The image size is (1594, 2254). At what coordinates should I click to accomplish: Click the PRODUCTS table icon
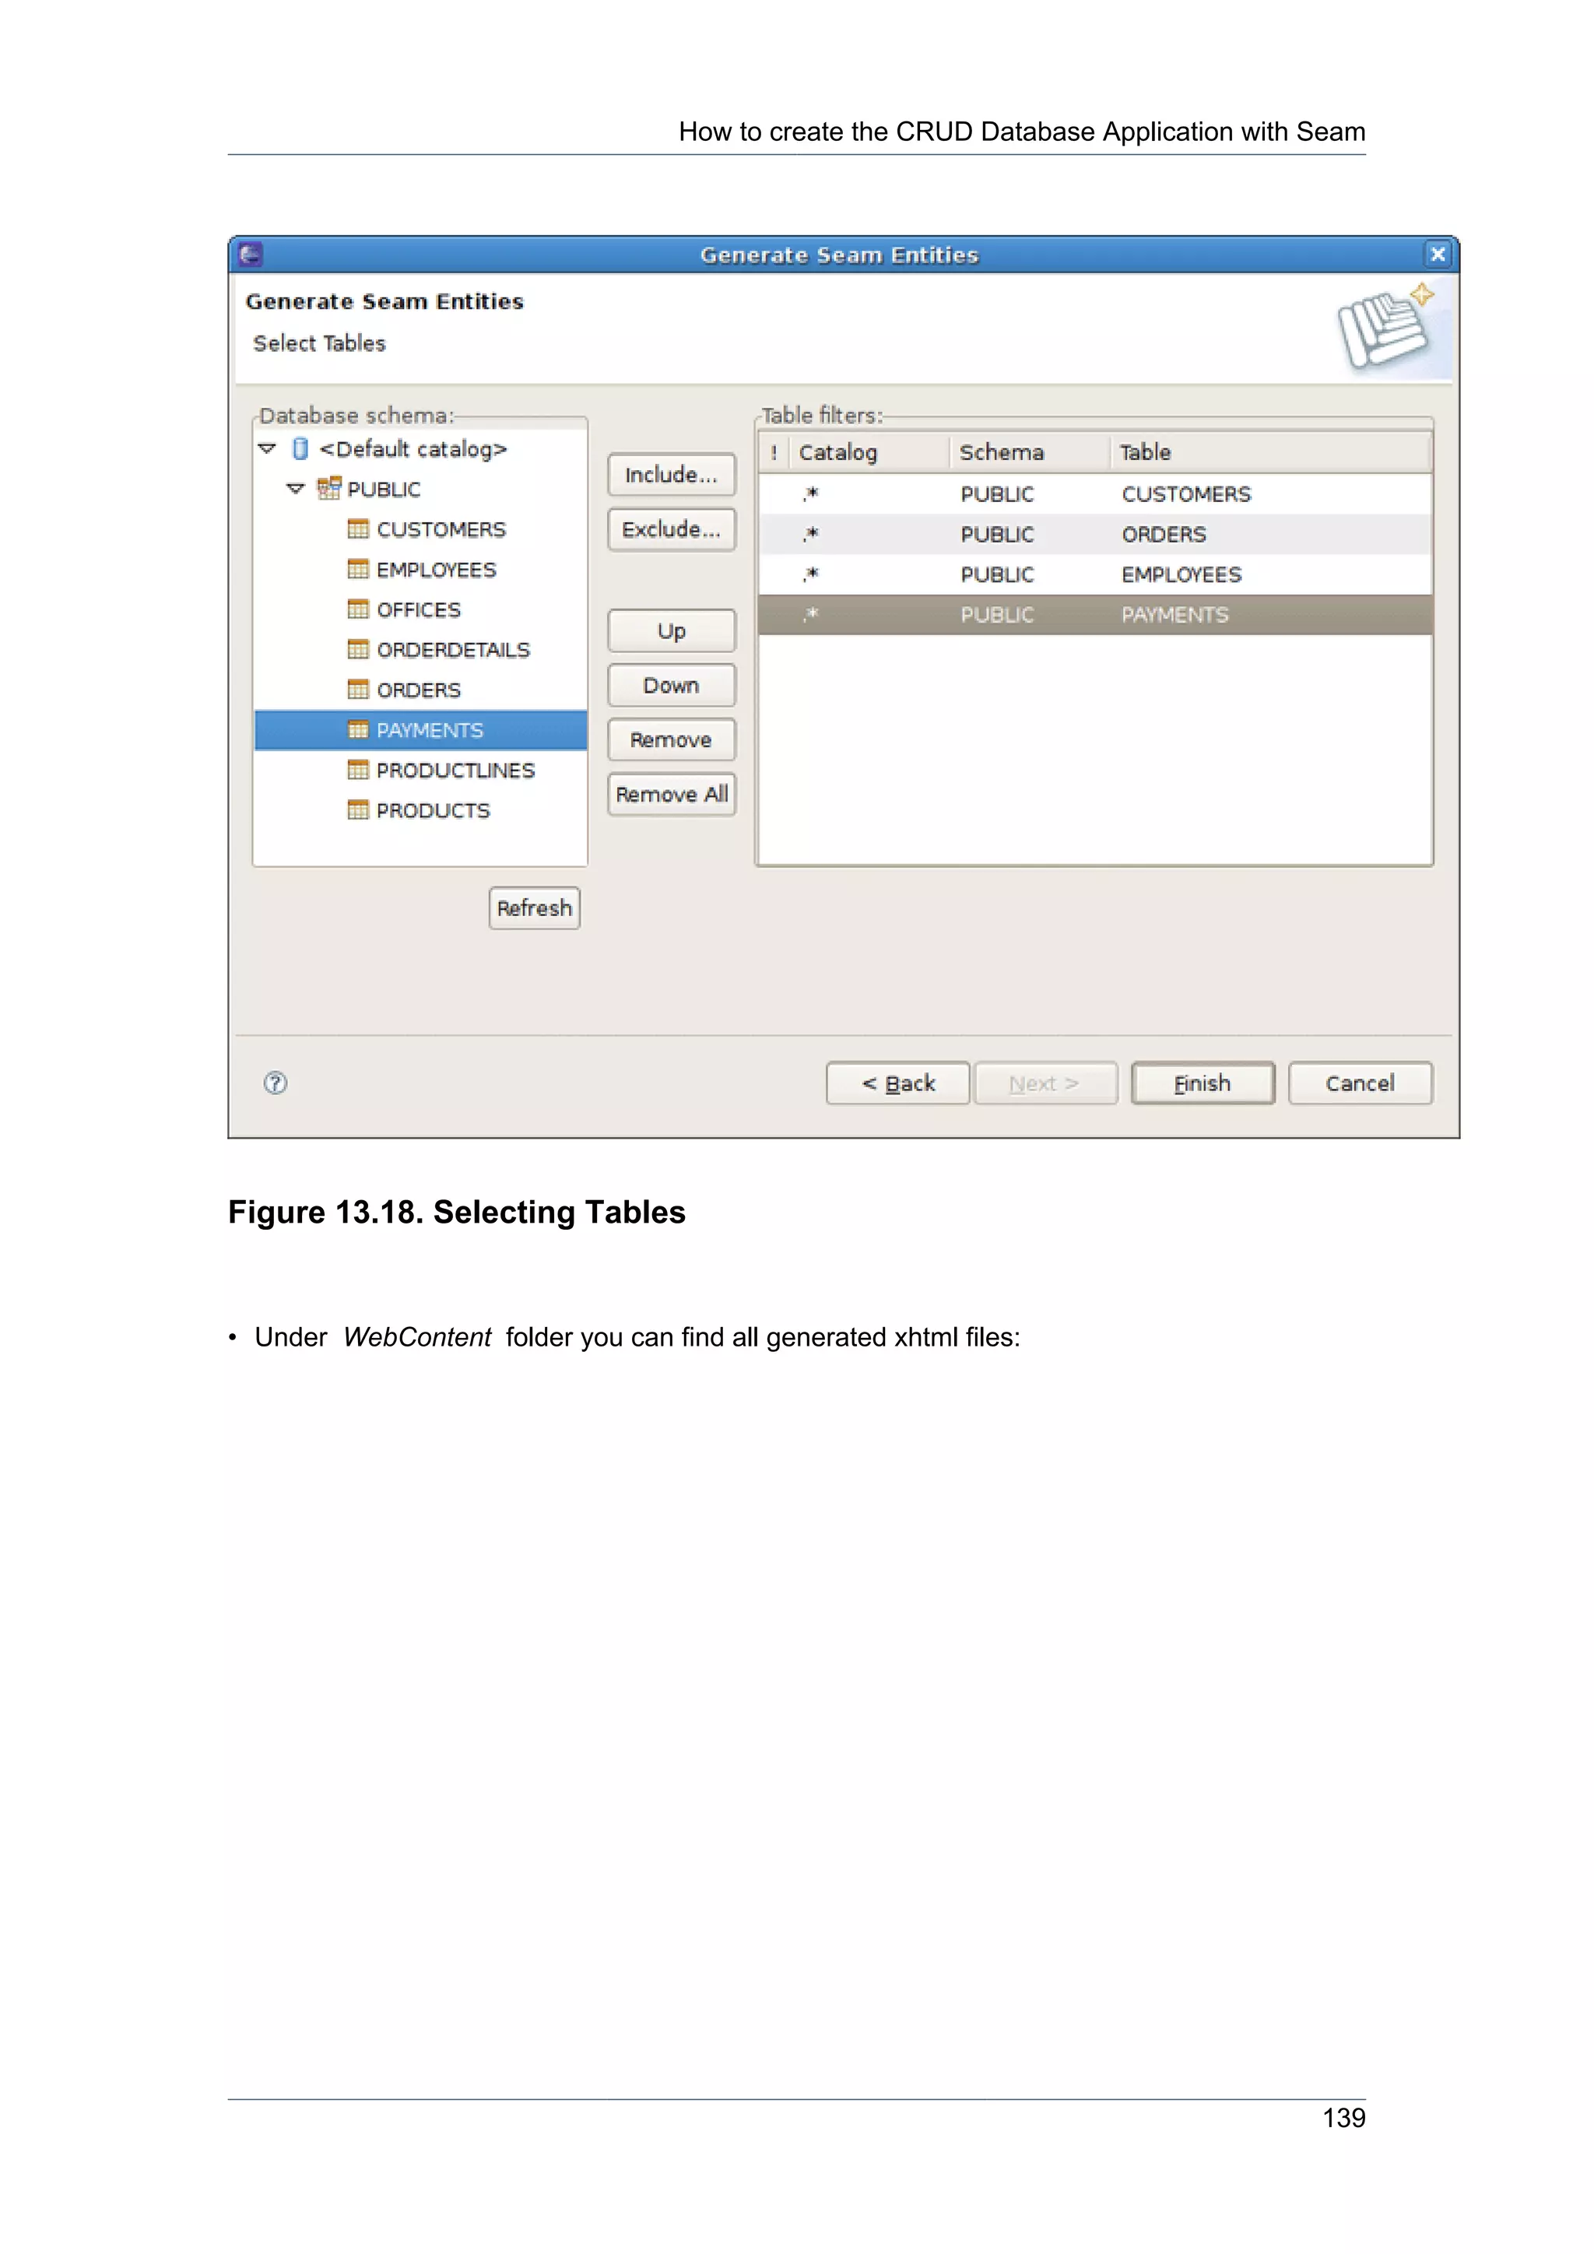358,811
